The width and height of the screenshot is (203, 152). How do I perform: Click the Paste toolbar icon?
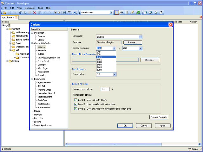pyautogui.click(x=29, y=13)
